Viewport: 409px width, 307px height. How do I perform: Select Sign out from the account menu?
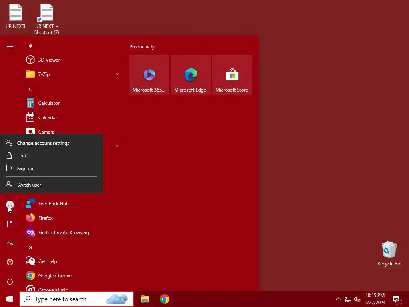click(52, 169)
